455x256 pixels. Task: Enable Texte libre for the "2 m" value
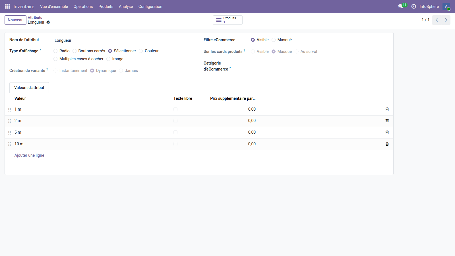point(175,121)
